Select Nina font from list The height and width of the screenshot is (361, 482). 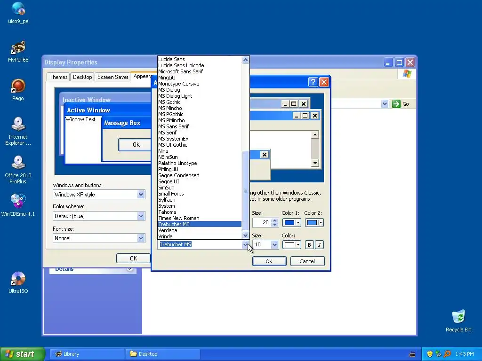tap(200, 151)
